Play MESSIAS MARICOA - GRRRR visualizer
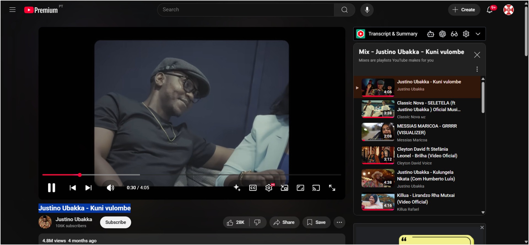 417,133
